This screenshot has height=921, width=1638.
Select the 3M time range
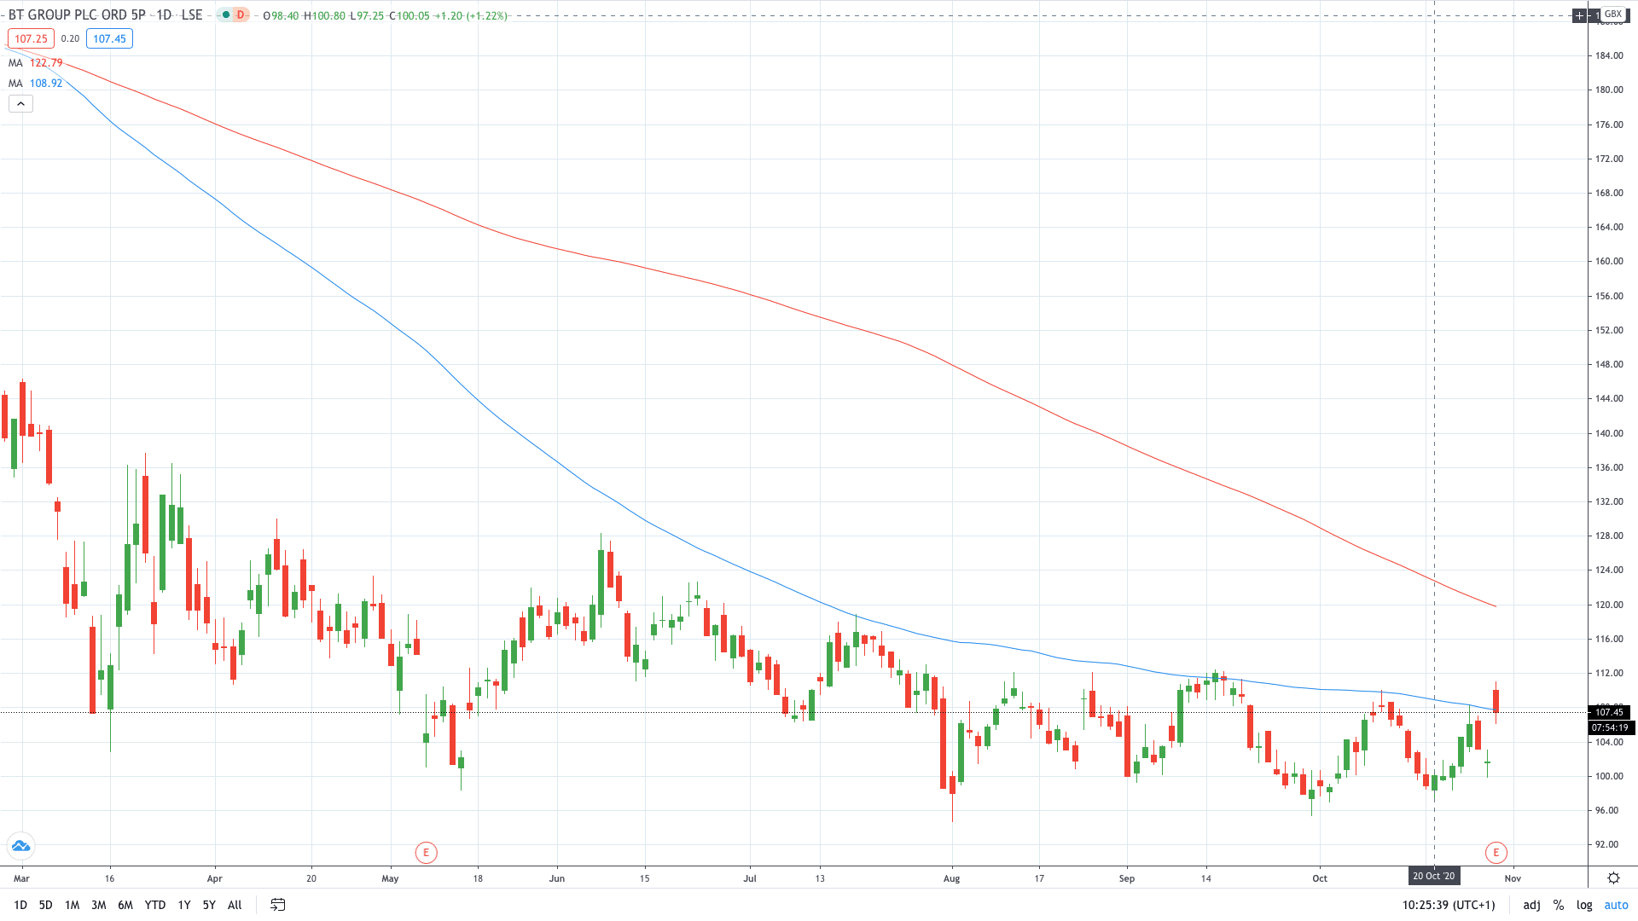98,905
